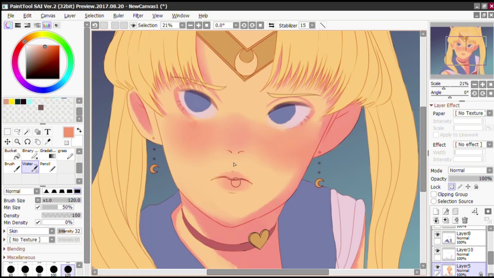Choose the Gradation tool

coord(48,154)
